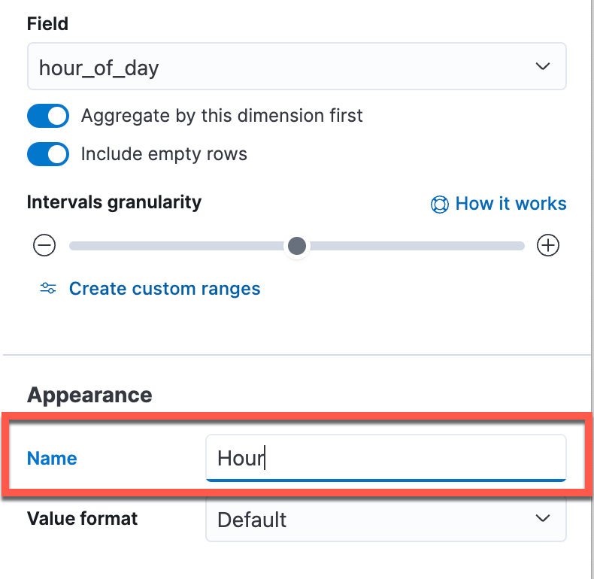Click the 'Include empty rows' label text
Image resolution: width=594 pixels, height=579 pixels.
[164, 154]
